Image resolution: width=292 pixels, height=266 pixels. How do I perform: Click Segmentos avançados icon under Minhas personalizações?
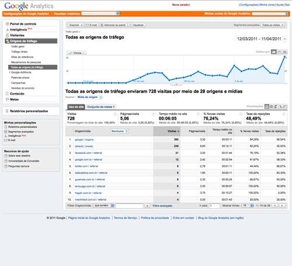[x=6, y=132]
